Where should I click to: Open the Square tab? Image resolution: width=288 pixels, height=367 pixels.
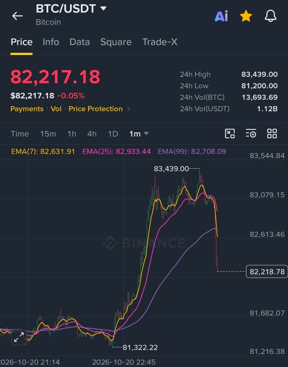(116, 42)
